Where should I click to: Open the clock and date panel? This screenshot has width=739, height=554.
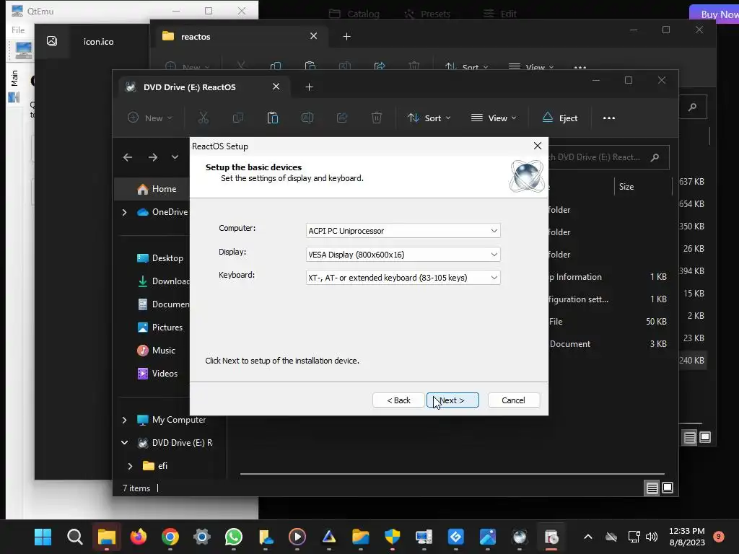point(687,537)
